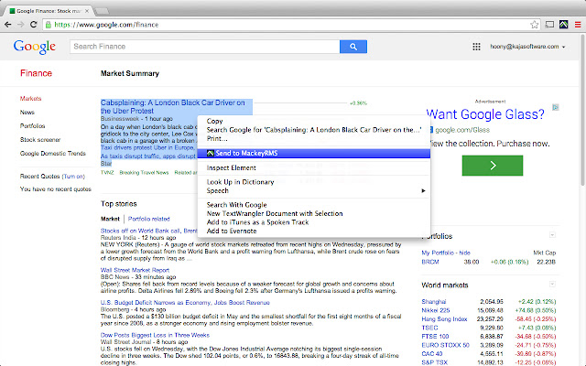Open the EURO STOXX 50 index link

446,345
